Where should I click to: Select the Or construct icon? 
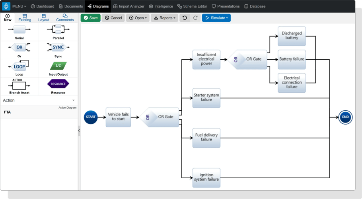pos(19,47)
